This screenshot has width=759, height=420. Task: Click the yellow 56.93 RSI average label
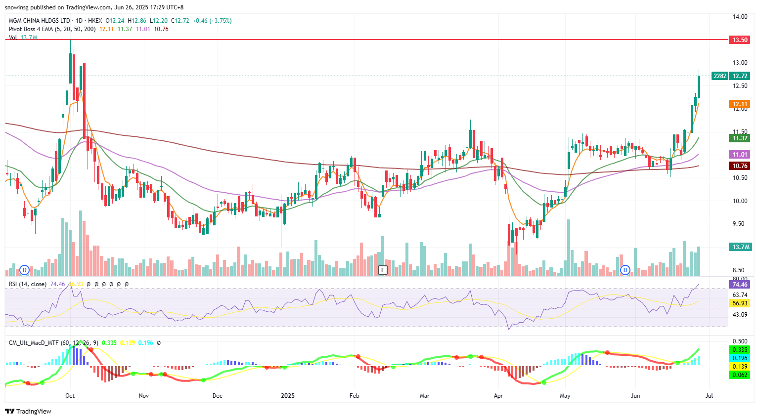tap(740, 303)
